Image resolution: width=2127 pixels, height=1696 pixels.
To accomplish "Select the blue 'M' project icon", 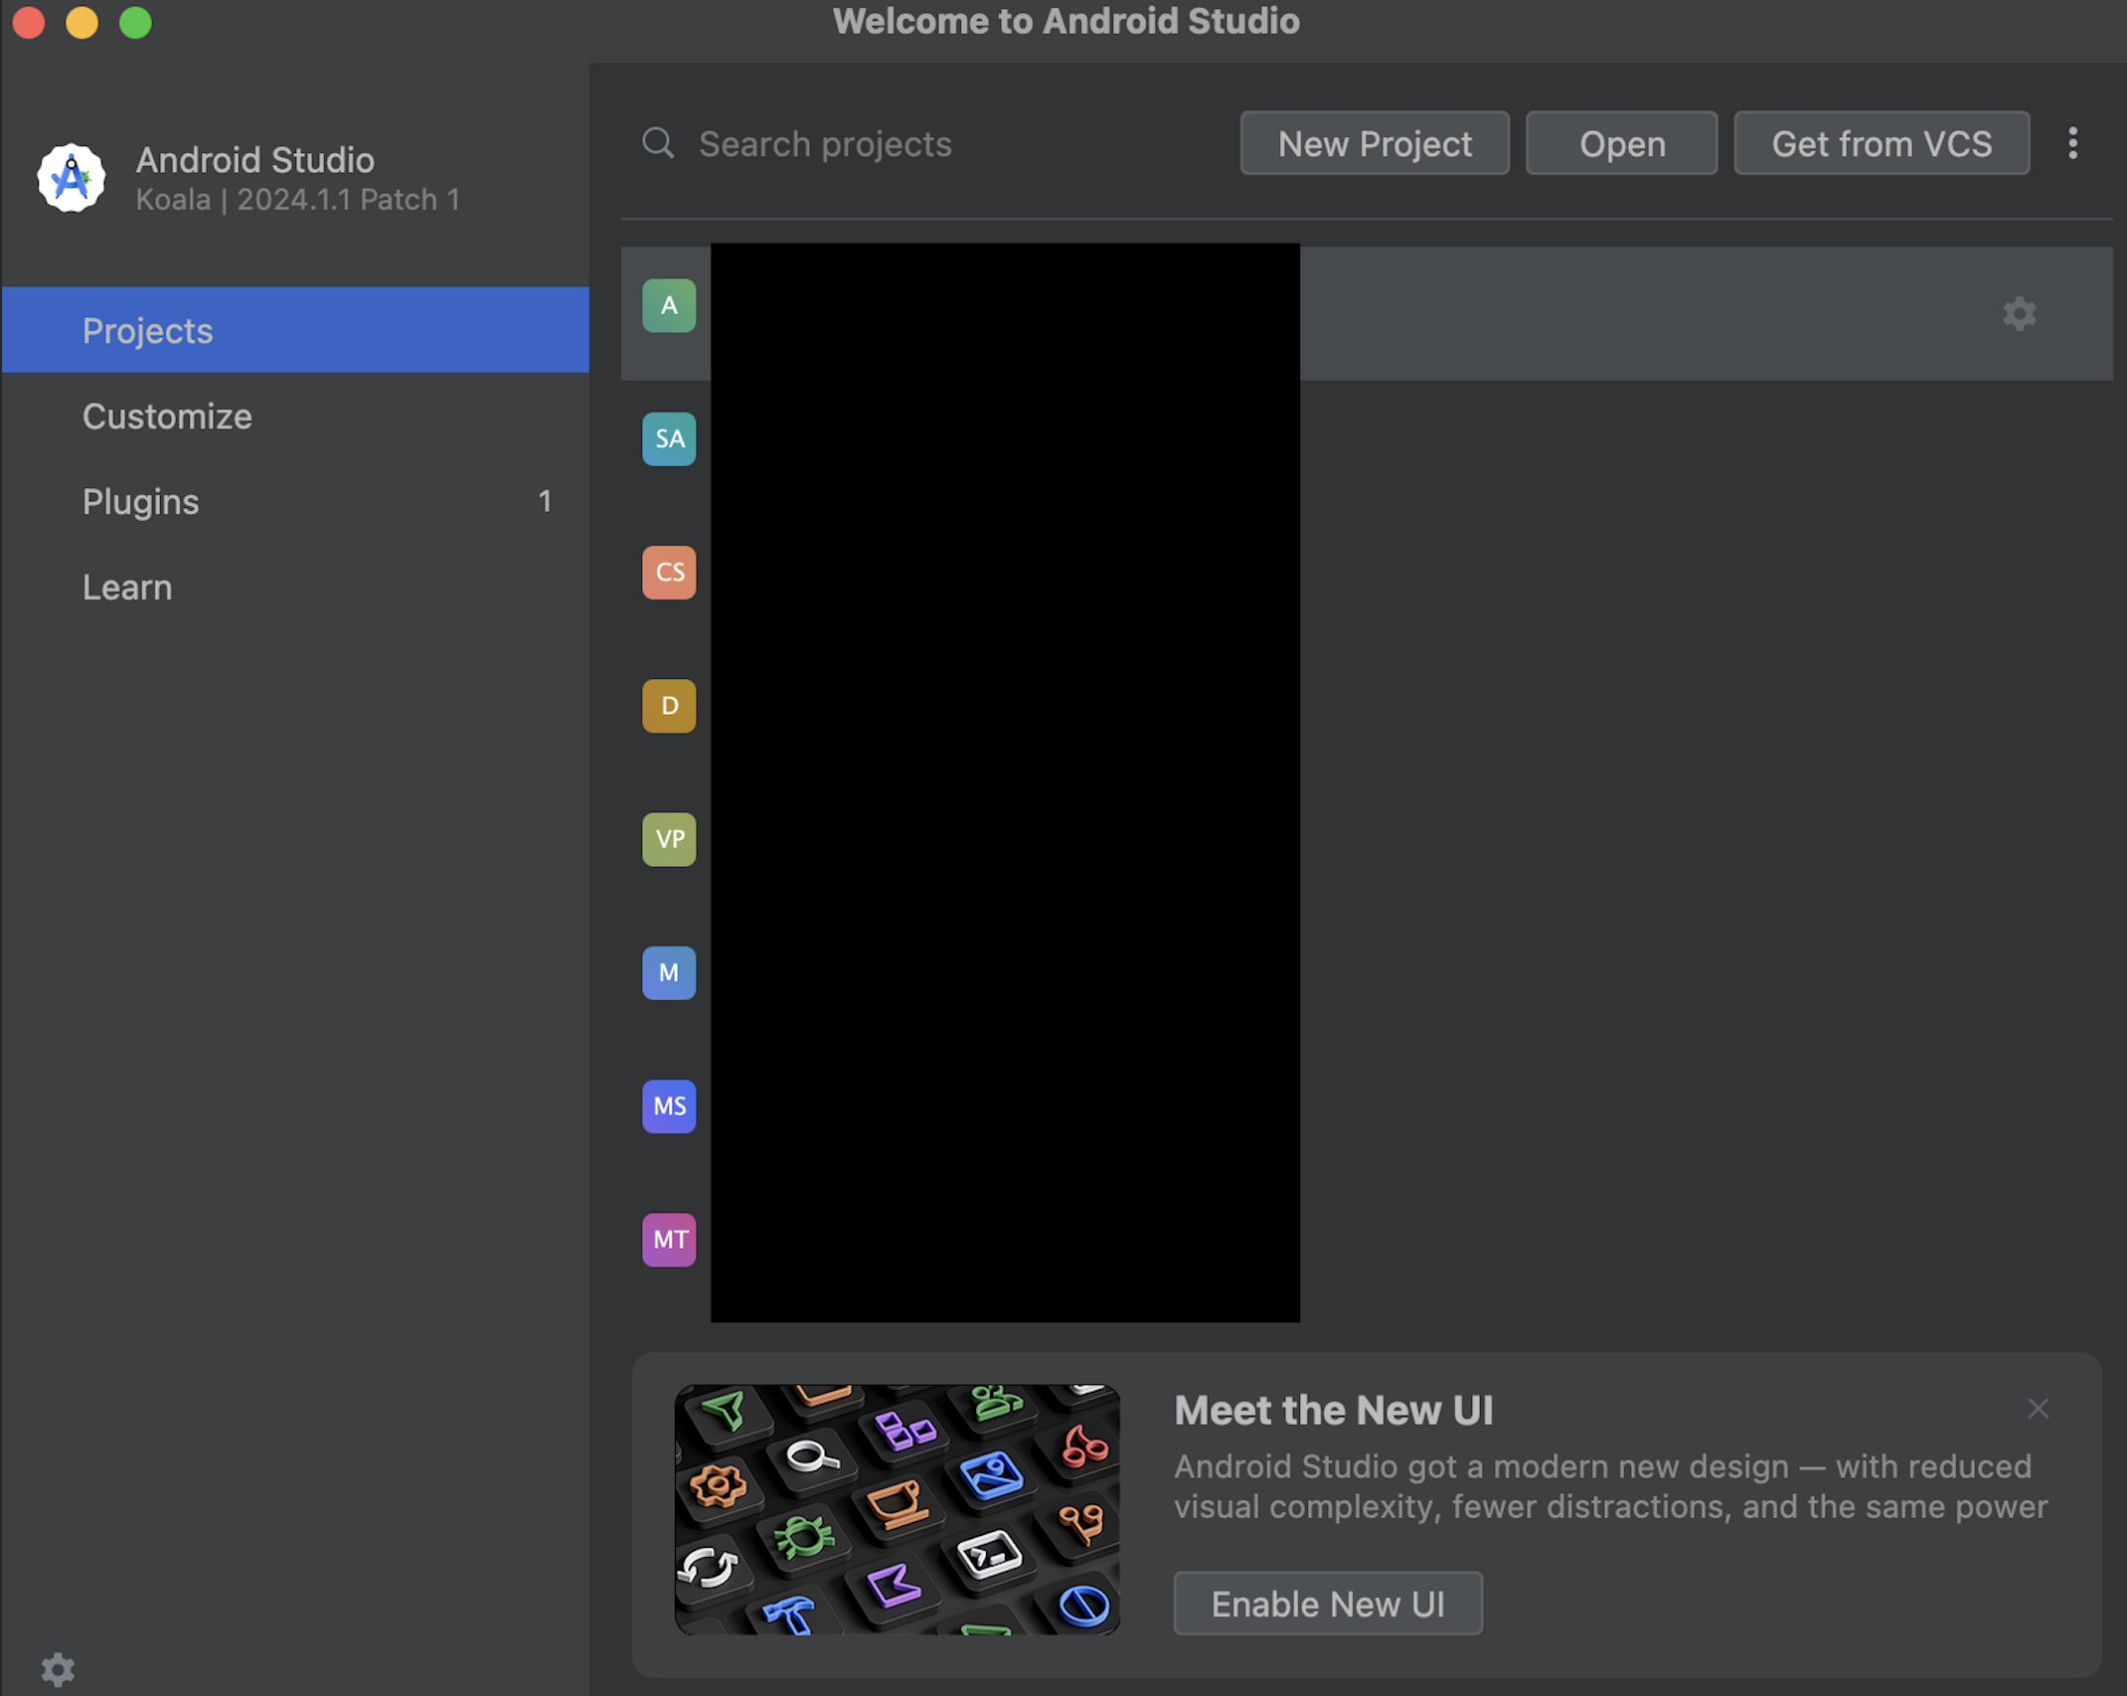I will pyautogui.click(x=669, y=972).
